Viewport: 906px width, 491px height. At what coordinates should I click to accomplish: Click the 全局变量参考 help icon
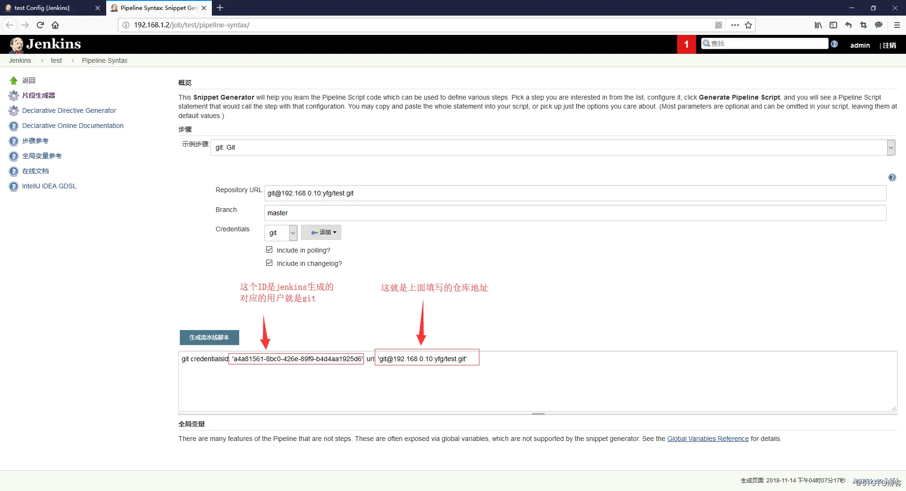click(14, 156)
